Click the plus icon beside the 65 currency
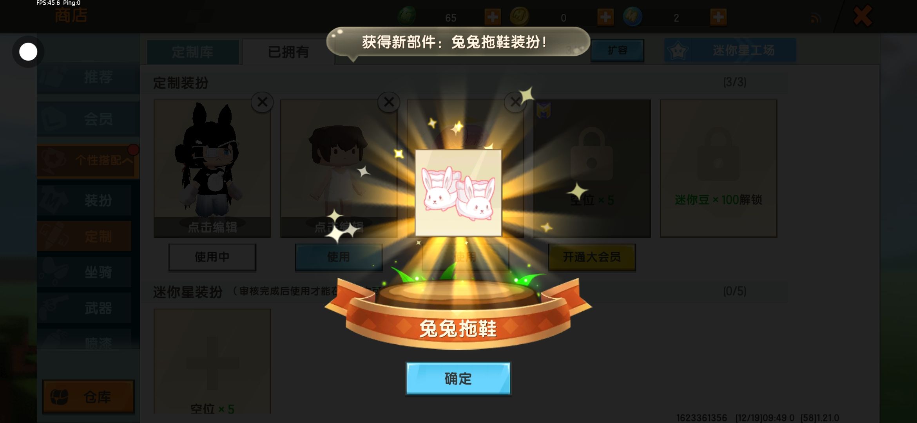The height and width of the screenshot is (423, 917). tap(493, 17)
